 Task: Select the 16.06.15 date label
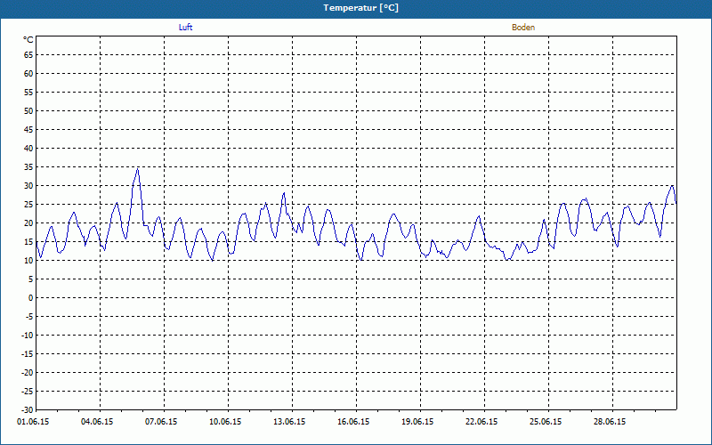(353, 422)
